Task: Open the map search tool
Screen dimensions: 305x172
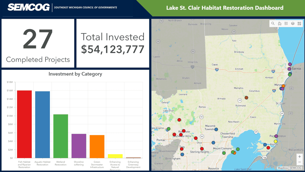Action: tap(273, 23)
